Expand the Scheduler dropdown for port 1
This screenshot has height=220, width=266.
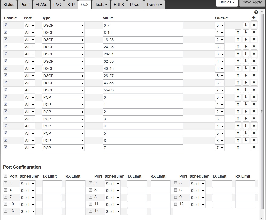(x=28, y=184)
